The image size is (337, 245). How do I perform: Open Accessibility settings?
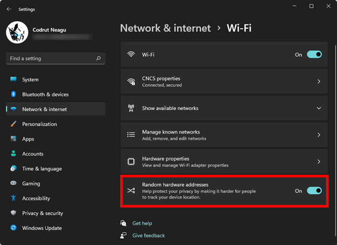[x=56, y=198]
